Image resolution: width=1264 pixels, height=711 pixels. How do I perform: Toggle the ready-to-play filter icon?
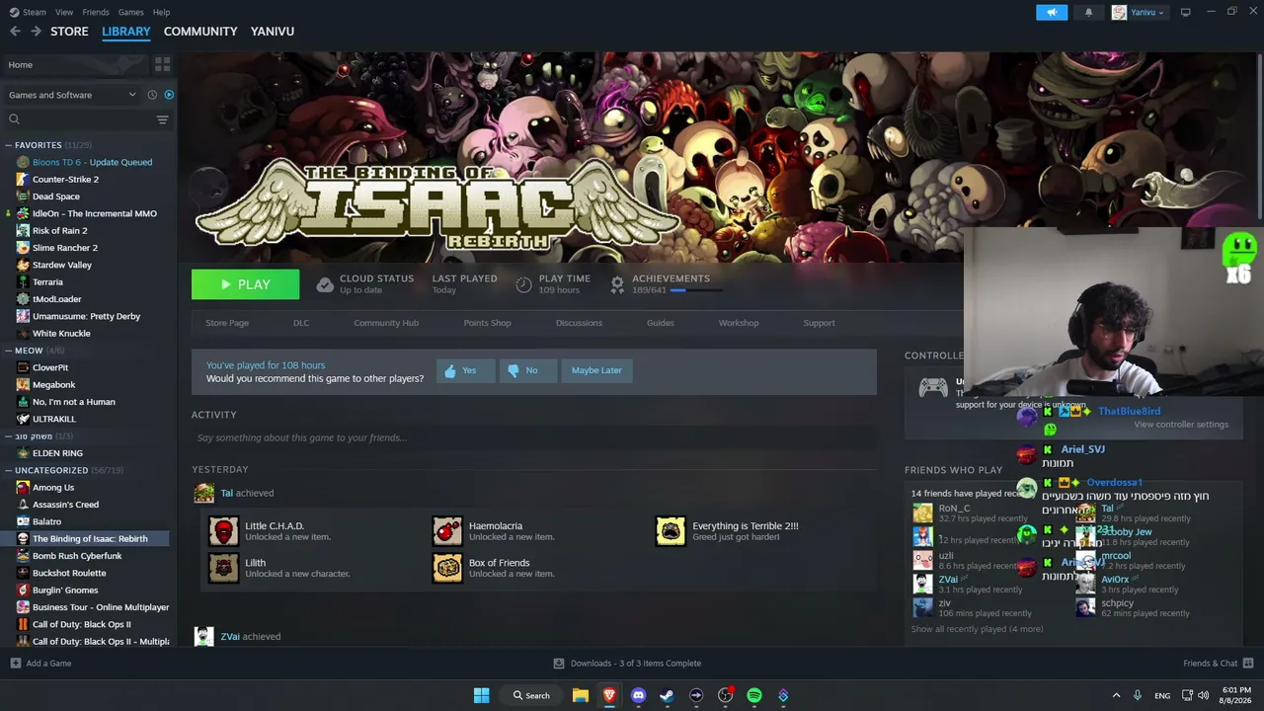[x=169, y=95]
